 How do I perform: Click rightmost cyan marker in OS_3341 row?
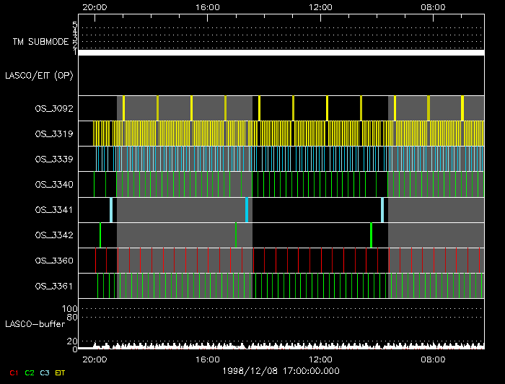[x=382, y=209]
